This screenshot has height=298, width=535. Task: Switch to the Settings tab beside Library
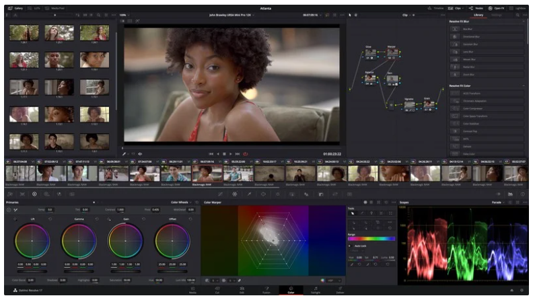(497, 15)
